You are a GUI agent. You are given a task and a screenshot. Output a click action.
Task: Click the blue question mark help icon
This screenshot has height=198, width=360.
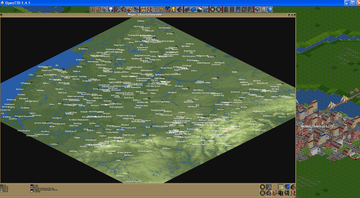pyautogui.click(x=270, y=10)
